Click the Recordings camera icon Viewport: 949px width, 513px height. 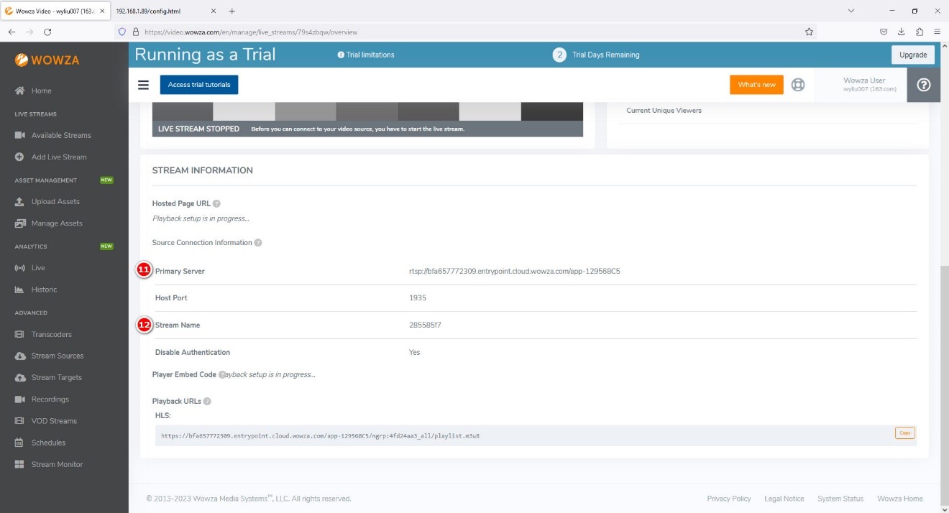pyautogui.click(x=20, y=399)
